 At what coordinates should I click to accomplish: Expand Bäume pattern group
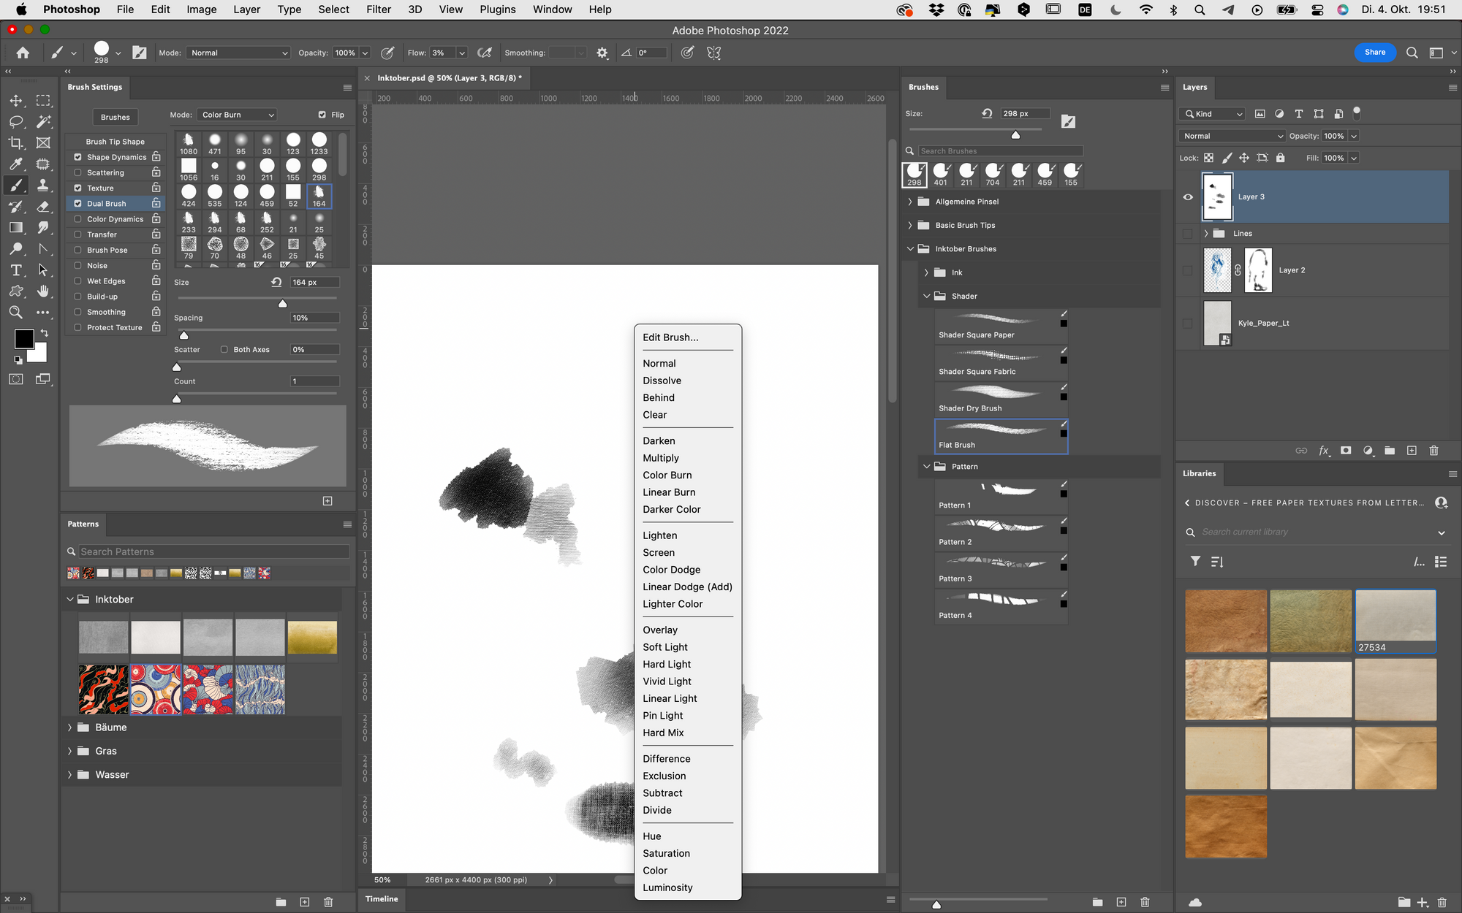[x=70, y=727]
